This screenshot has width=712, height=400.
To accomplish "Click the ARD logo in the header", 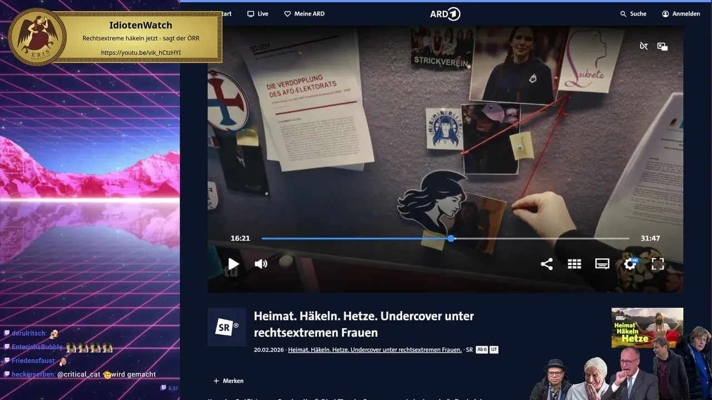I will pos(445,14).
